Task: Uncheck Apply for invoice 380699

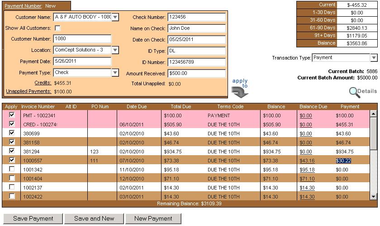Action: coord(12,133)
